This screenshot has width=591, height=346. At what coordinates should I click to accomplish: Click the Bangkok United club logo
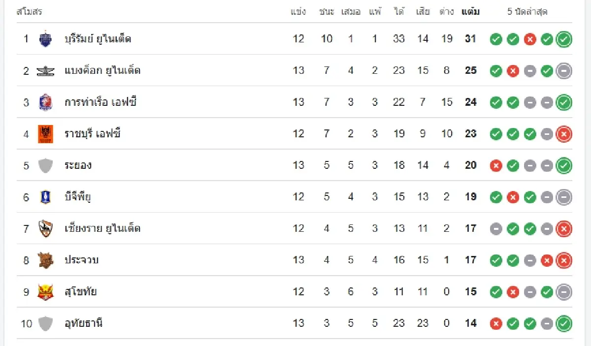pyautogui.click(x=45, y=70)
